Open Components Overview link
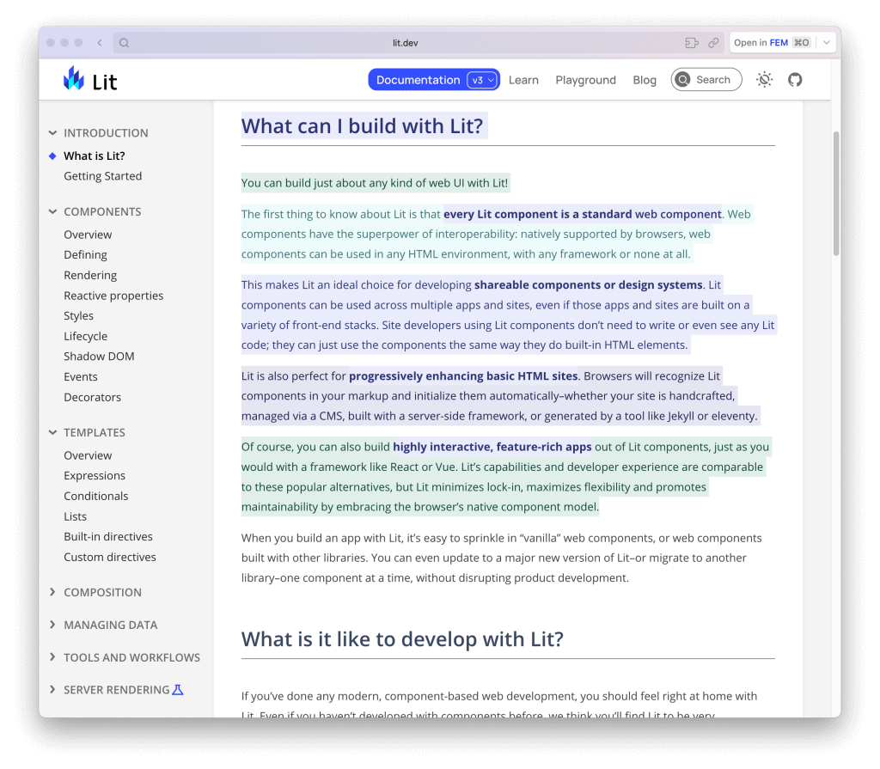Viewport: 880px width, 769px height. tap(88, 235)
